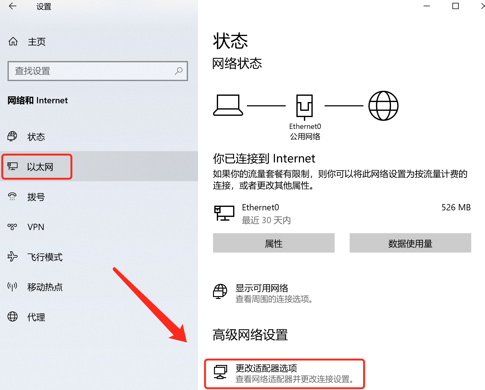Click the 代理 globe icon
485x390 pixels.
pos(13,316)
